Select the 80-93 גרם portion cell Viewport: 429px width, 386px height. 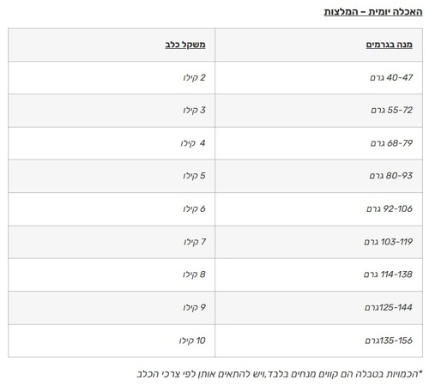click(x=318, y=176)
